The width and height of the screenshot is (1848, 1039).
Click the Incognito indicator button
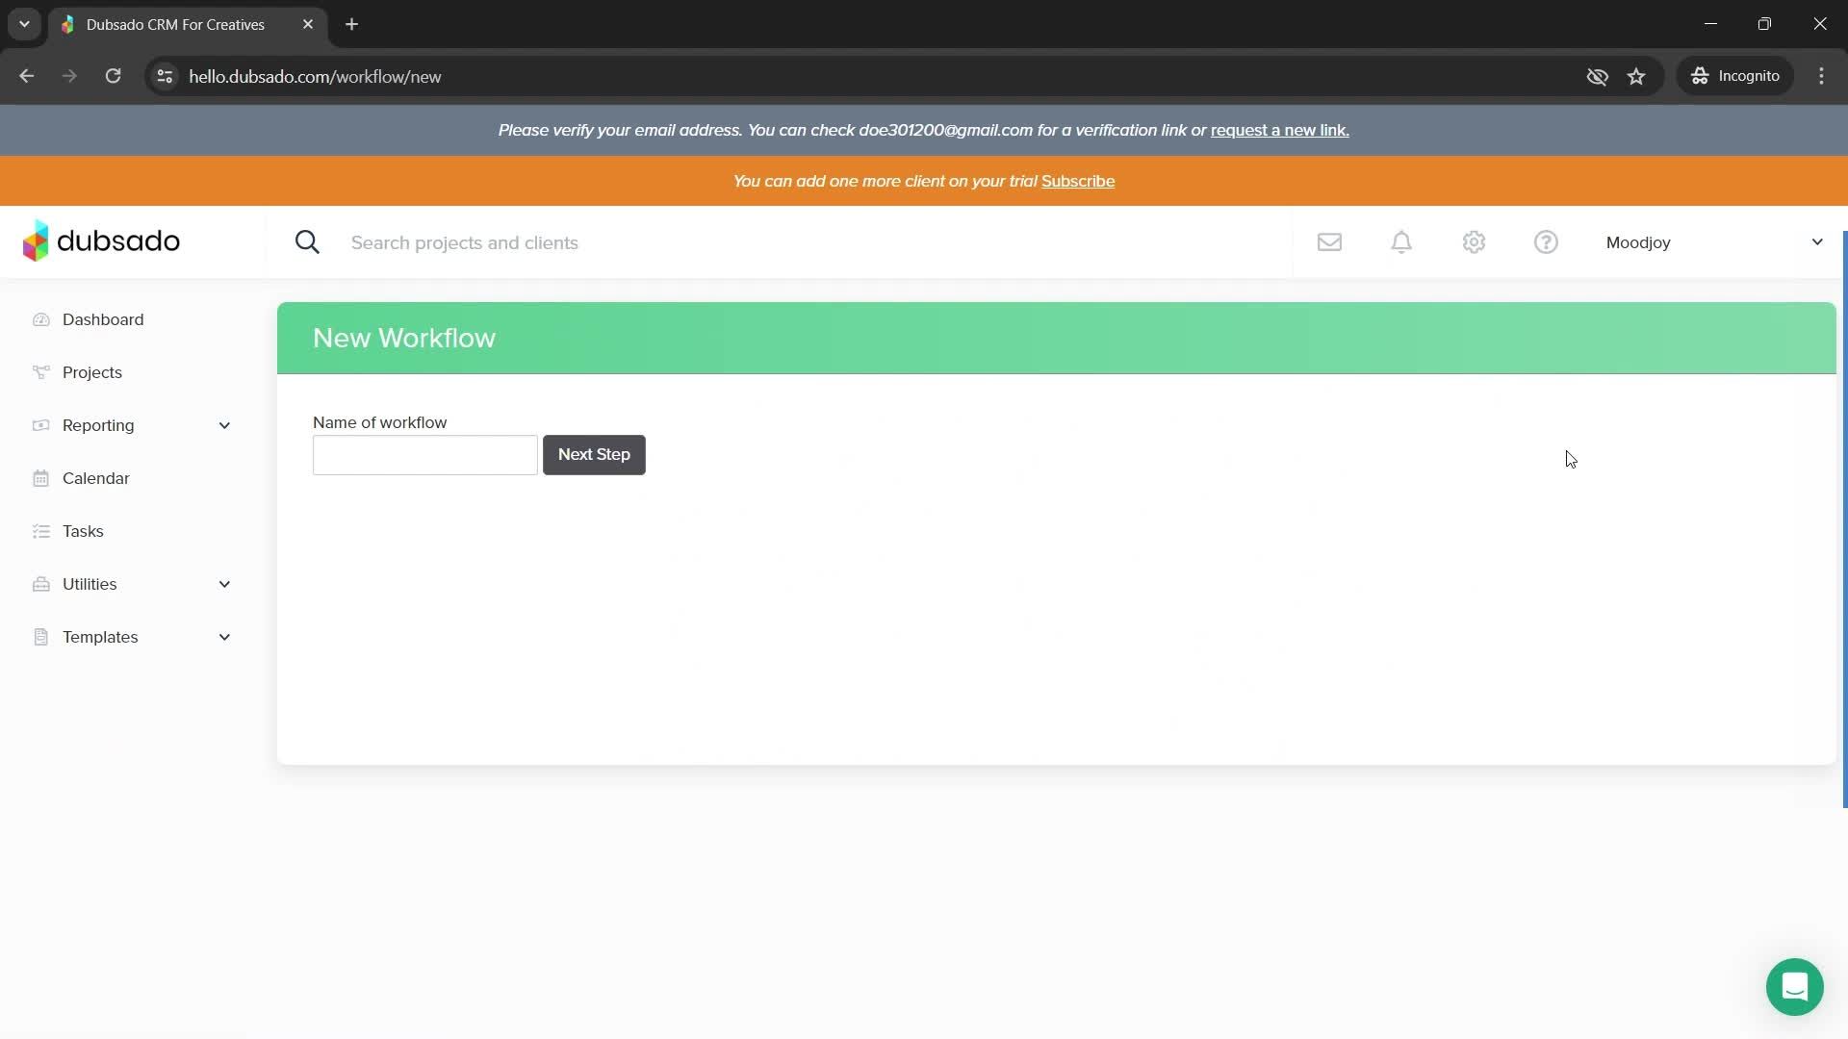pyautogui.click(x=1735, y=76)
